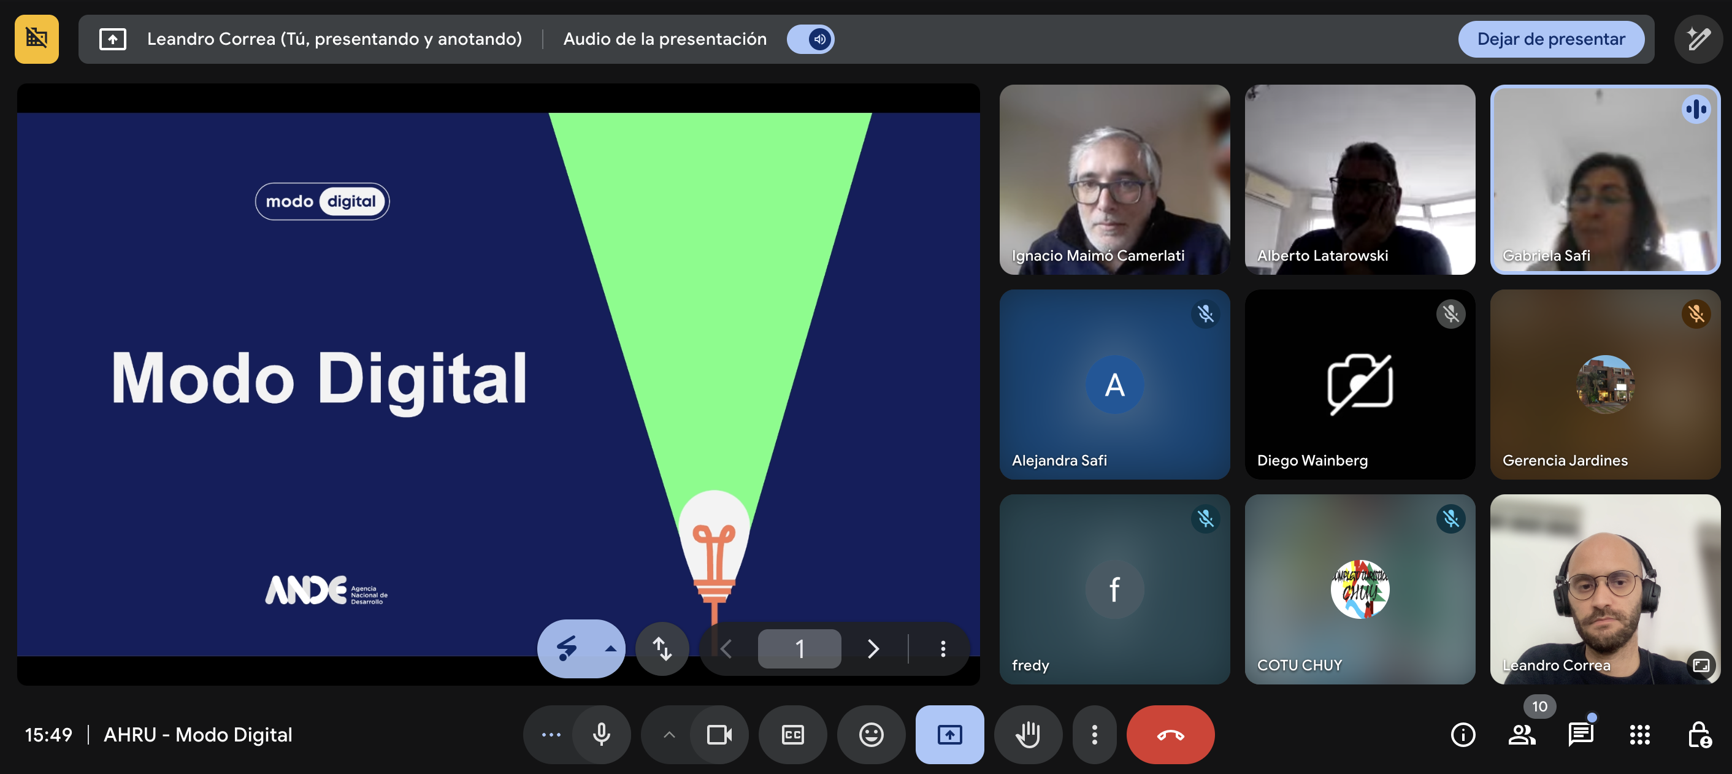Open slide controls more options menu
The width and height of the screenshot is (1732, 774).
click(x=943, y=648)
